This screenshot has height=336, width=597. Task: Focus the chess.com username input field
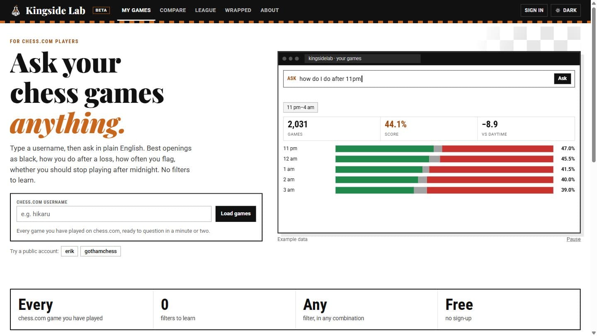click(114, 214)
